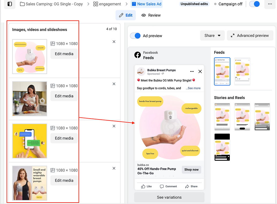Select the mother holding baby thumbnail

tap(30, 99)
